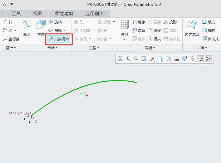Viewport: 221px width, 163px height.
Task: Open the Applications (应用程序) tab
Action: [x=95, y=14]
